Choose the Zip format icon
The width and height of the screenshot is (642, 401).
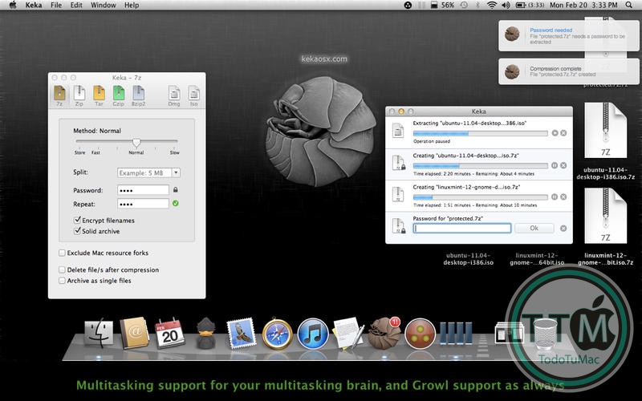(x=79, y=95)
